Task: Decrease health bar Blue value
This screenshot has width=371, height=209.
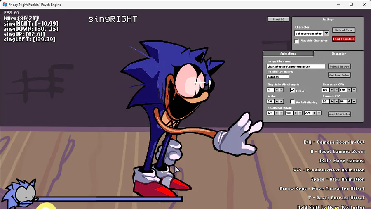Action: click(319, 113)
